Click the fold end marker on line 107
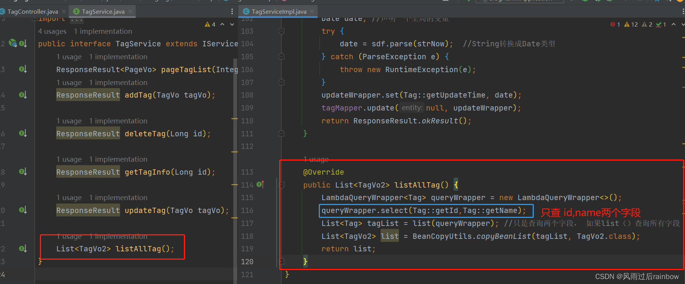Viewport: 685px width, 284px height. pos(282,82)
